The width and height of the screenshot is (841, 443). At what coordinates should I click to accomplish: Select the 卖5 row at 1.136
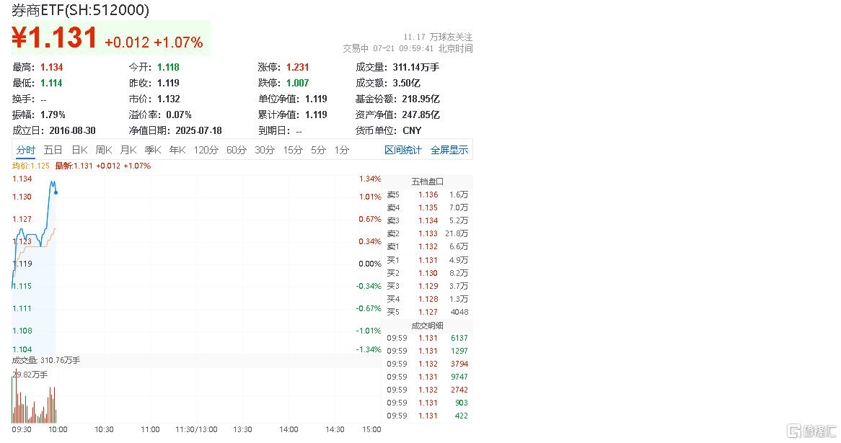[x=428, y=194]
